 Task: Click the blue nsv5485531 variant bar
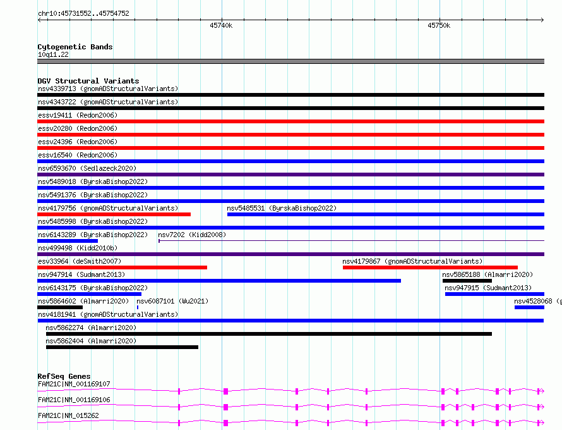386,214
